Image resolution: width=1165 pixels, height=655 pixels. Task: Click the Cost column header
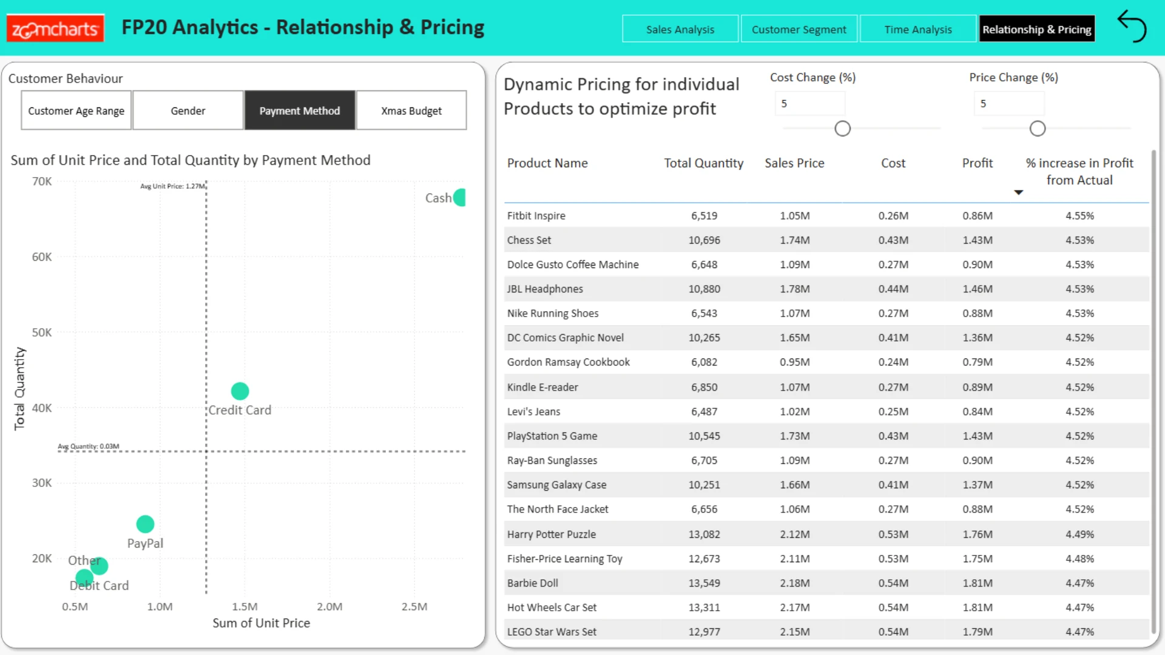pos(893,163)
